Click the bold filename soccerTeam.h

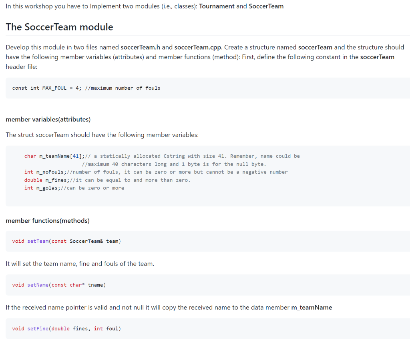(x=141, y=47)
